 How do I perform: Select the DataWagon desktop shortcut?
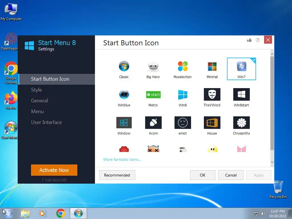click(x=9, y=42)
